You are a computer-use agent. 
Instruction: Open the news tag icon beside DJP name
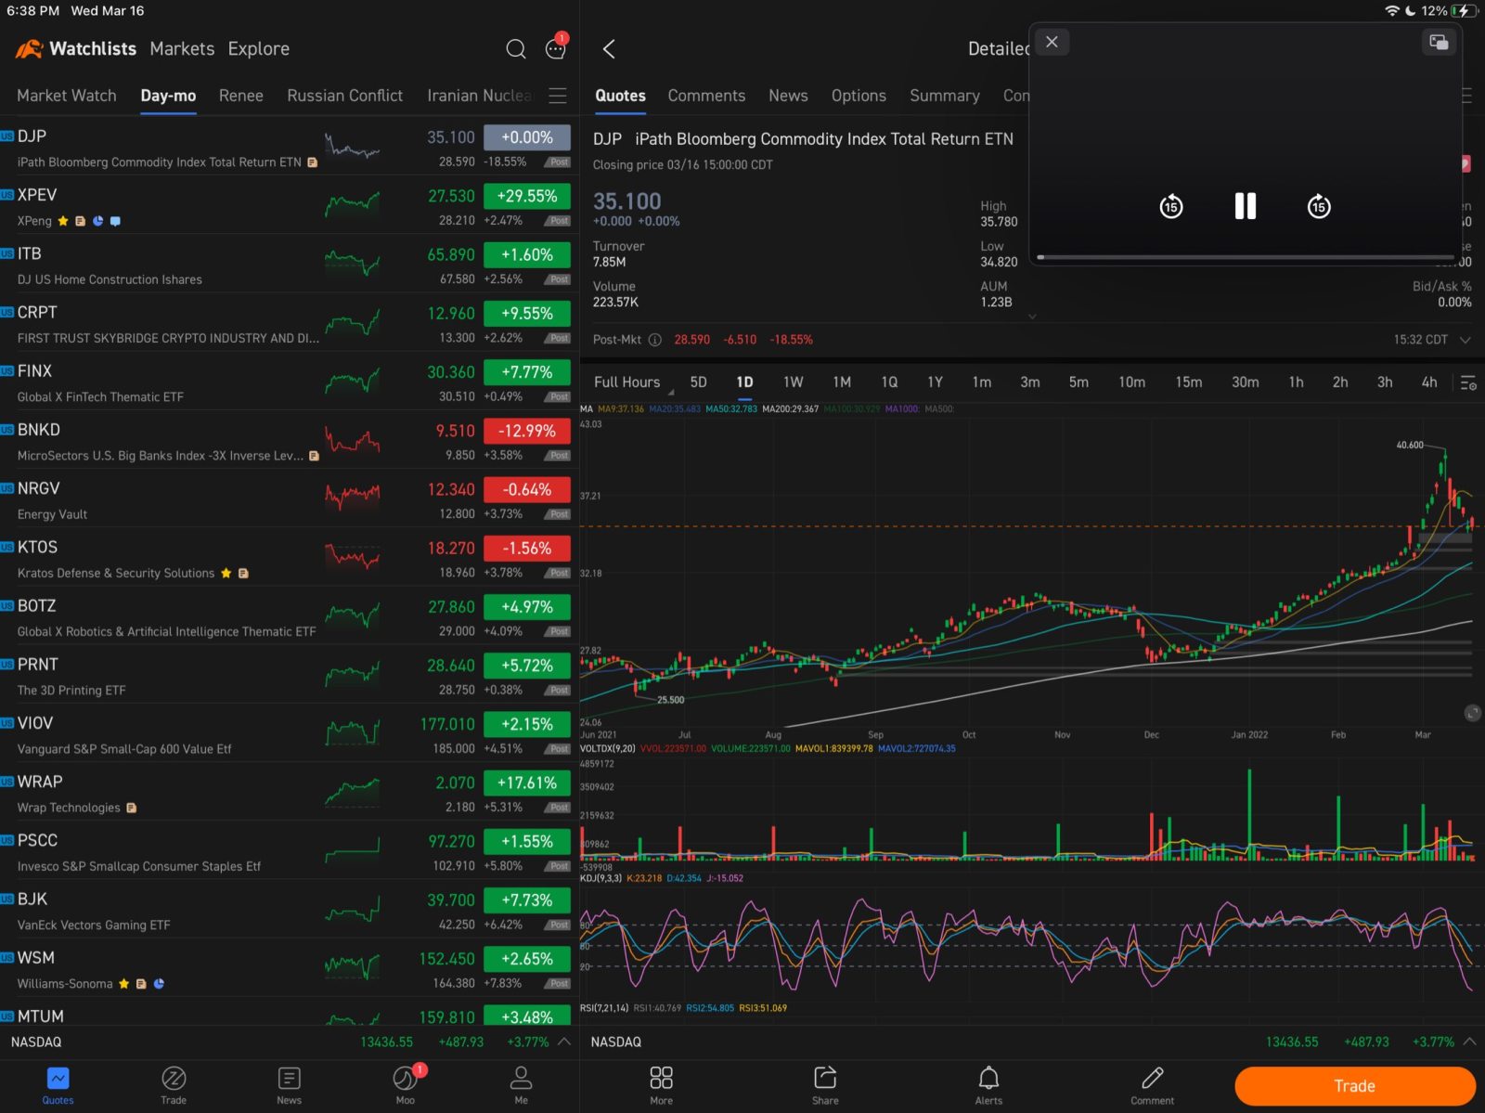click(x=313, y=162)
